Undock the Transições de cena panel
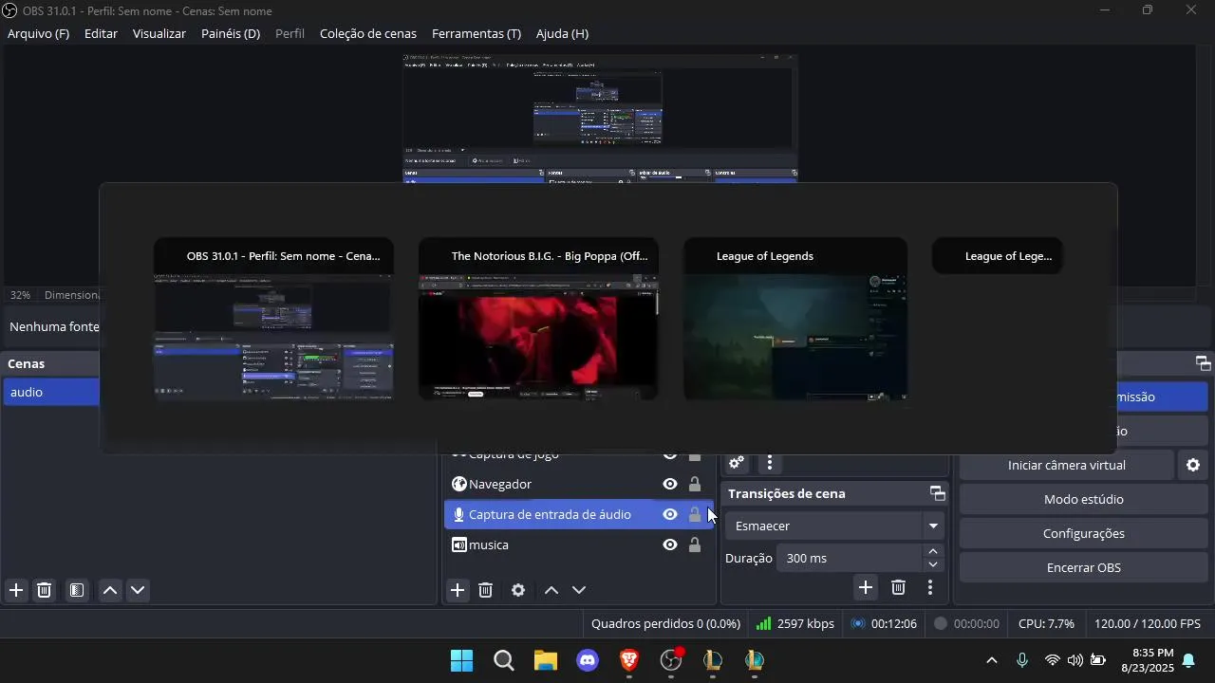 coord(938,493)
